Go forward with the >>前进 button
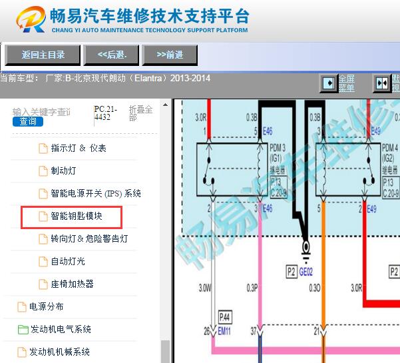400x363 pixels. pyautogui.click(x=170, y=55)
